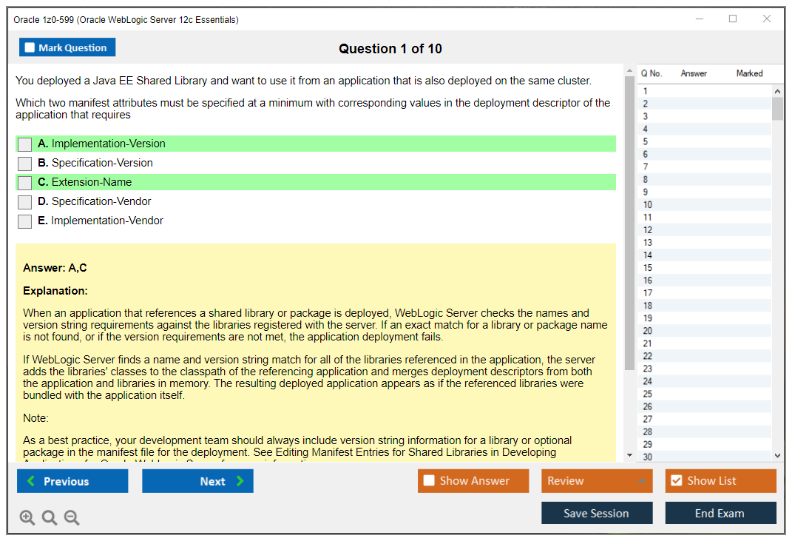Viewport: 795px width, 544px height.
Task: Select the zoom in magnifier icon
Action: pyautogui.click(x=27, y=517)
